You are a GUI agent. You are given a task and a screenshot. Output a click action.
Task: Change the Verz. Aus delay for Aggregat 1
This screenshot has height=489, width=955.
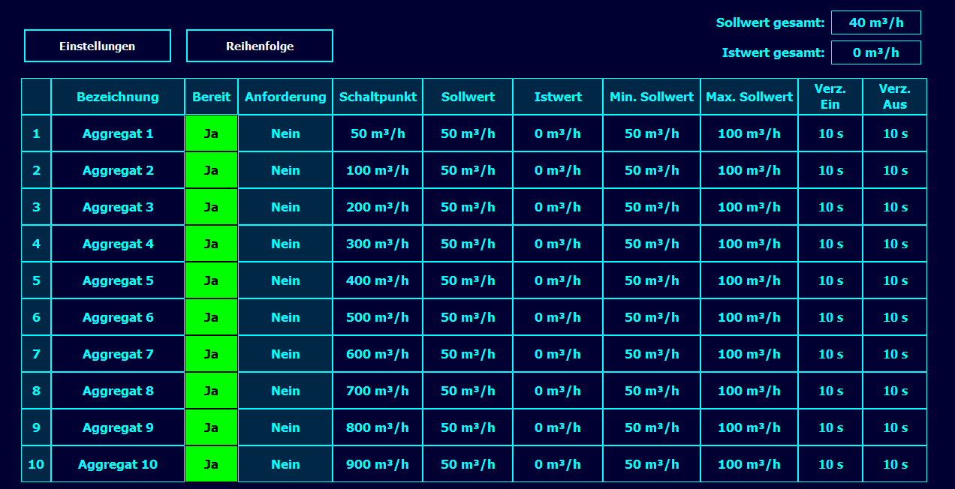click(895, 133)
